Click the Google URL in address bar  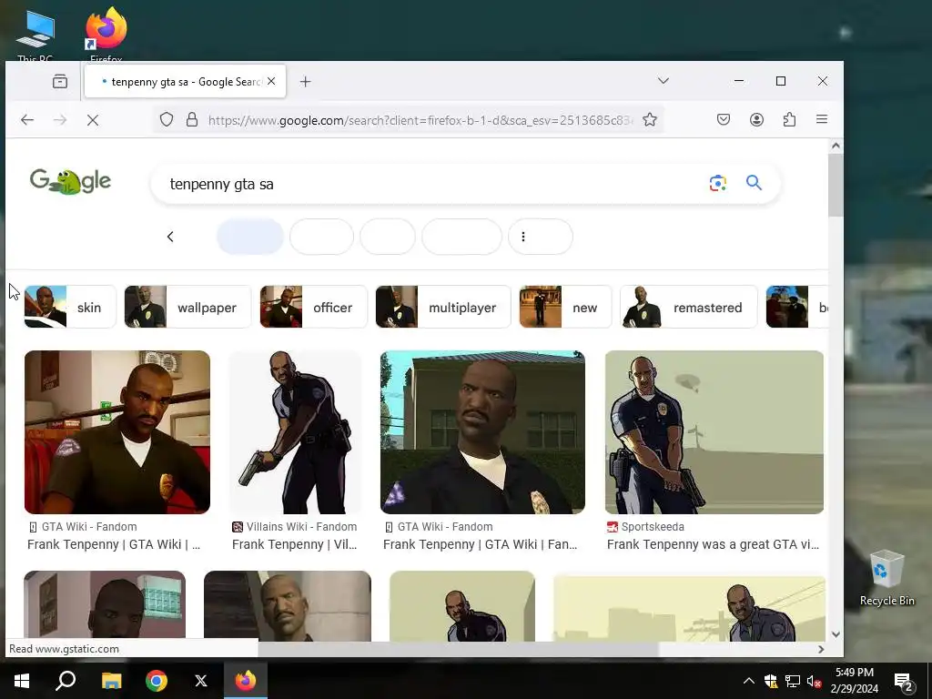point(420,120)
